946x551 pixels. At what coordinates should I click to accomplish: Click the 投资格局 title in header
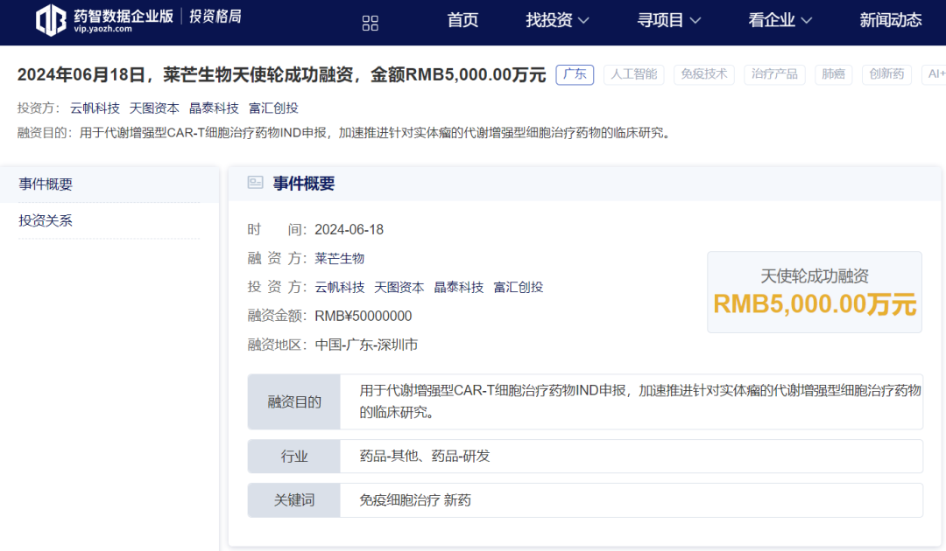coord(215,17)
